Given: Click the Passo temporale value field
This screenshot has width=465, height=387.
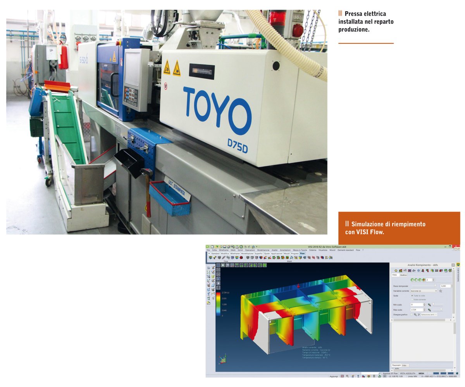Looking at the screenshot, I should click(x=446, y=286).
